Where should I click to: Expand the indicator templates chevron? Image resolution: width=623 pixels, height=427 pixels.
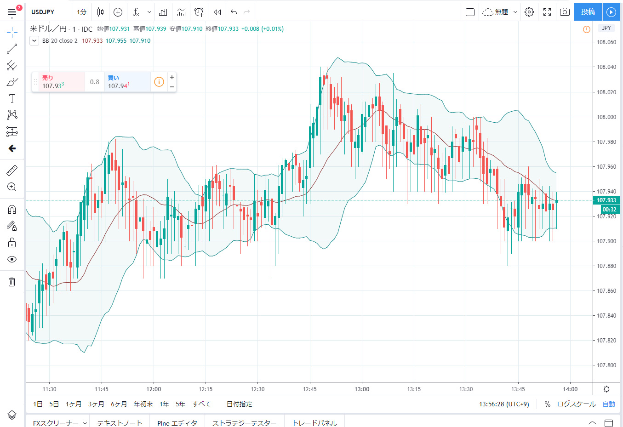tap(149, 12)
